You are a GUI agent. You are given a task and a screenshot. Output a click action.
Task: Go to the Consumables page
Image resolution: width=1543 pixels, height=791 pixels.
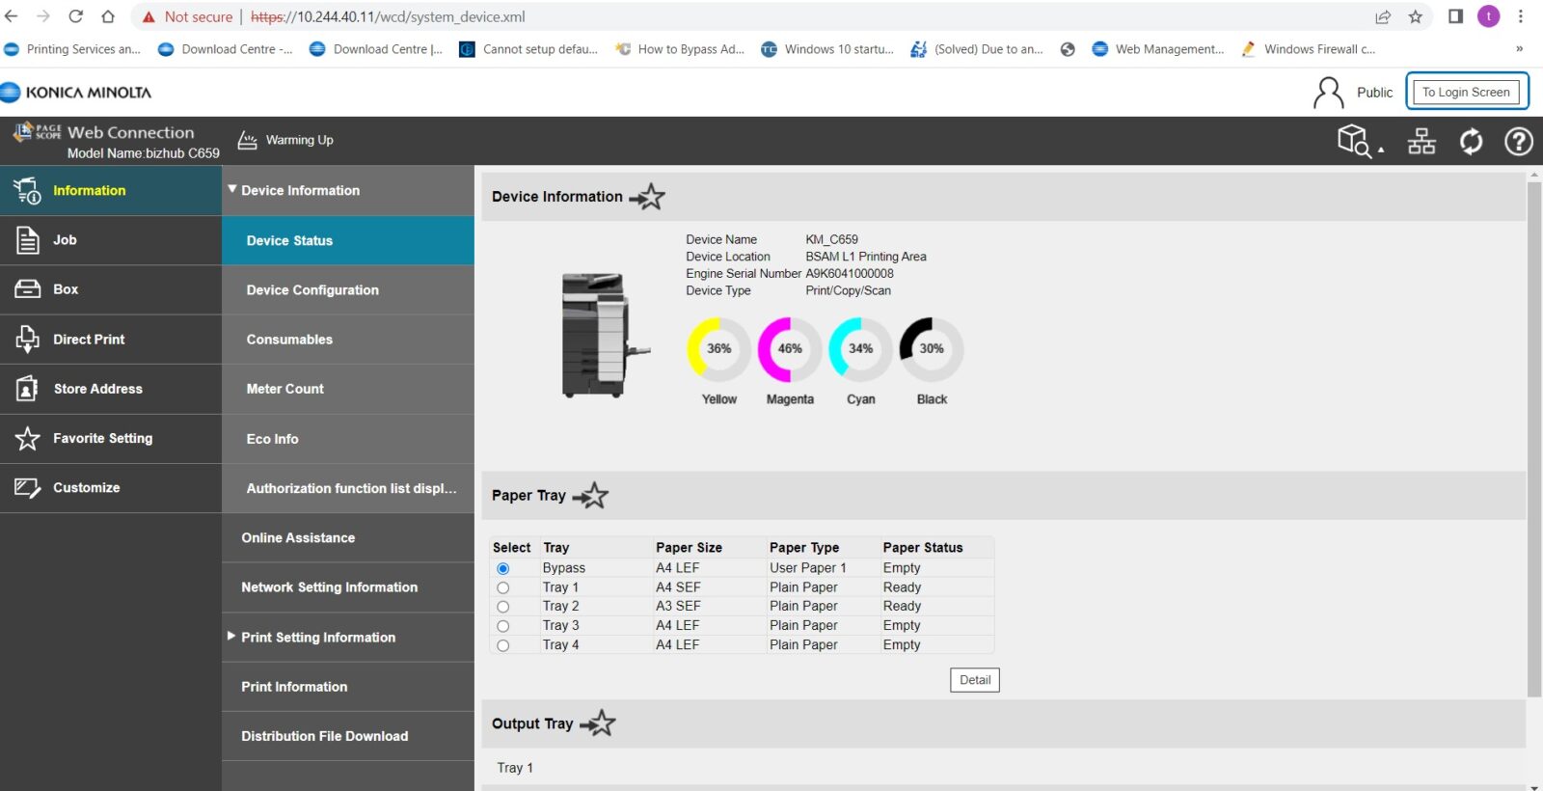289,340
